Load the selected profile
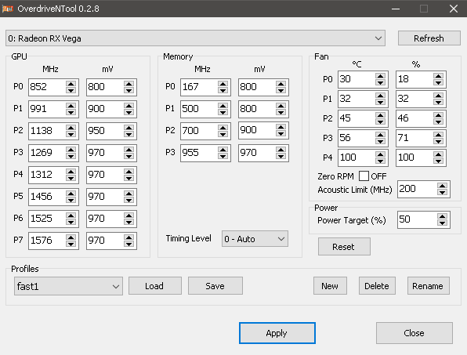 coord(155,286)
